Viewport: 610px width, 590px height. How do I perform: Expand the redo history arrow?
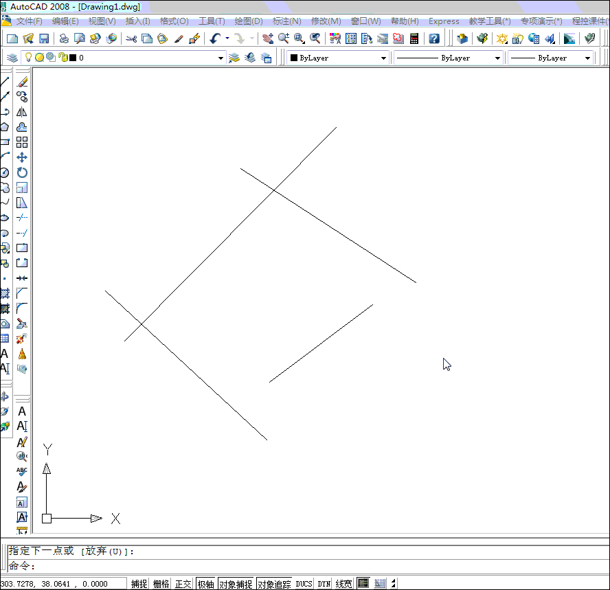pyautogui.click(x=252, y=38)
